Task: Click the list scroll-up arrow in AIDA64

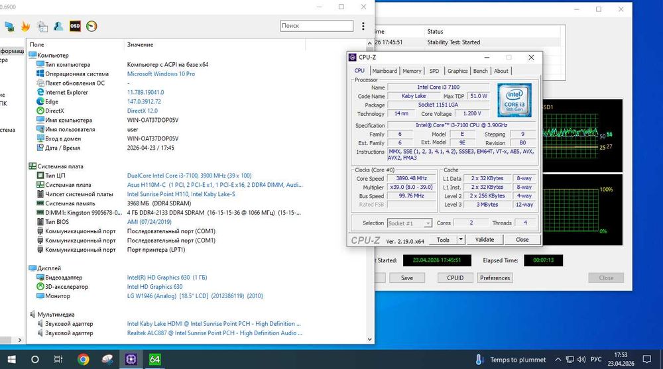Action: tap(369, 44)
